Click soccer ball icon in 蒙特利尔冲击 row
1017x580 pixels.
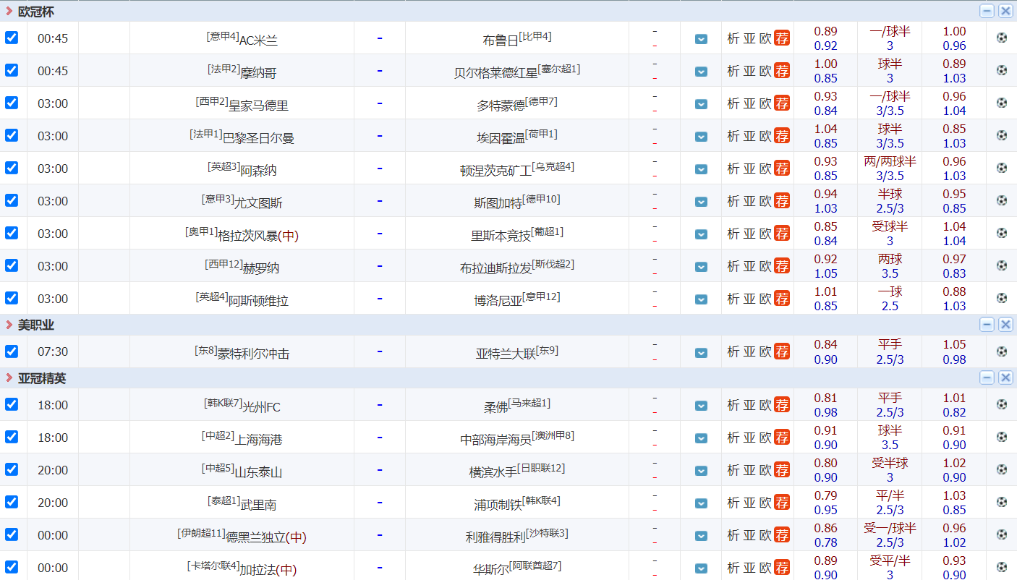(1001, 351)
